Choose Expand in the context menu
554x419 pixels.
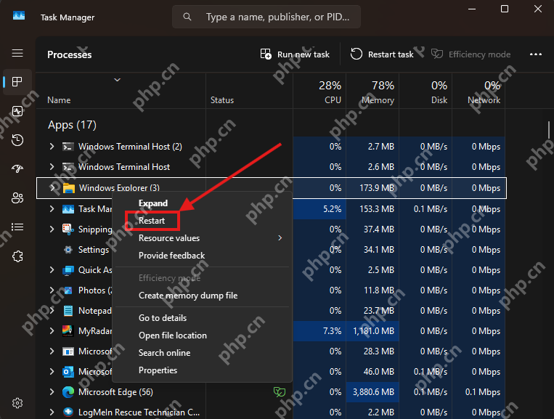pos(202,203)
